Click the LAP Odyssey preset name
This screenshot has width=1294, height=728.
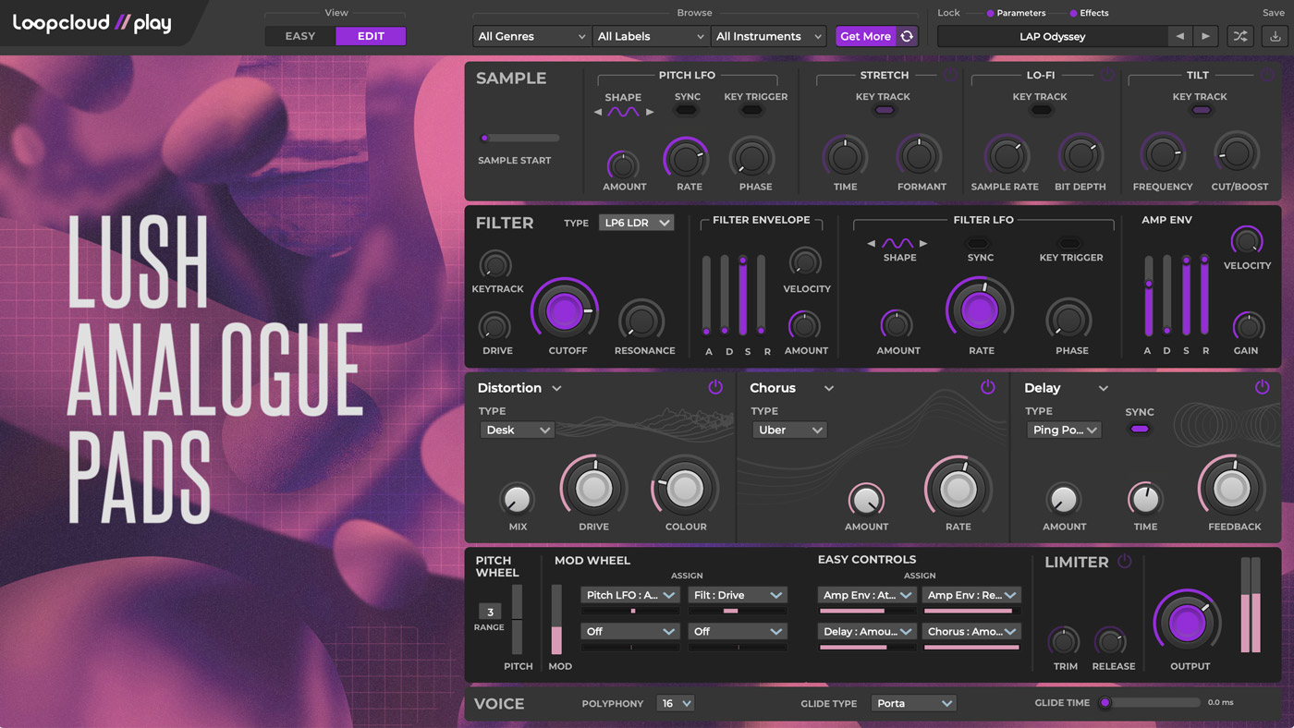coord(1053,36)
